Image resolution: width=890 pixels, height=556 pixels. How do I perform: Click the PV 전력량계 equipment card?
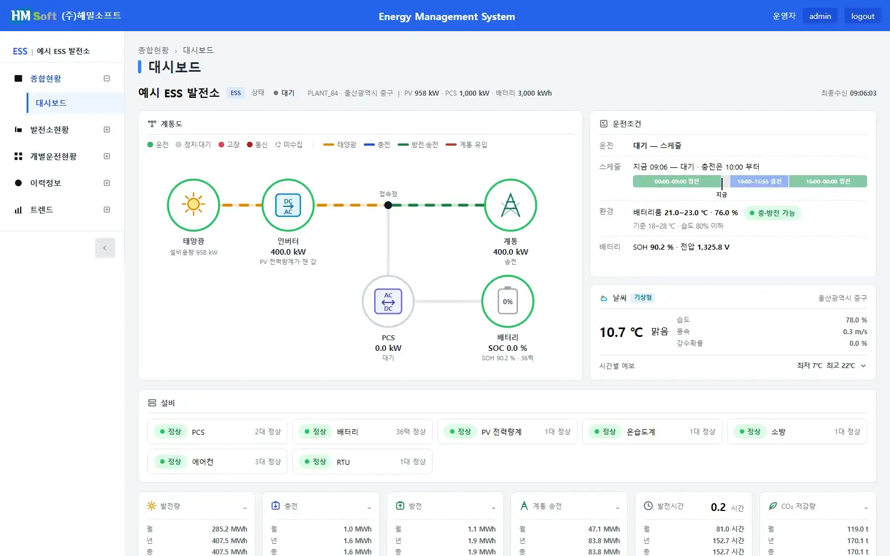tap(507, 431)
